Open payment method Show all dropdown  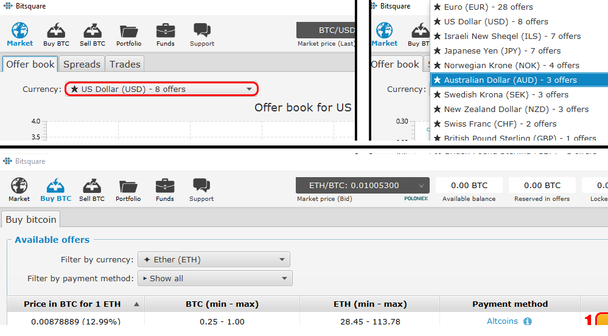coord(215,279)
